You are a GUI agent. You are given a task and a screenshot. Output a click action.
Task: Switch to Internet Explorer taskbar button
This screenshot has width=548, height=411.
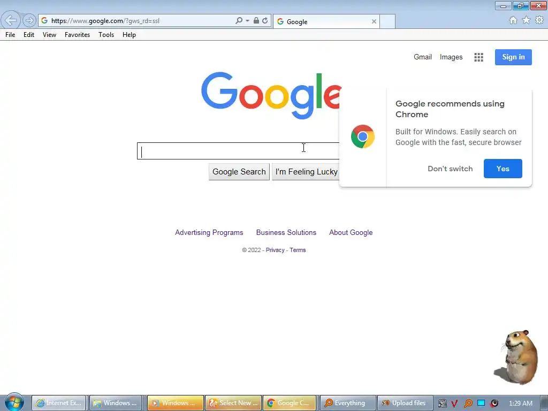(59, 403)
